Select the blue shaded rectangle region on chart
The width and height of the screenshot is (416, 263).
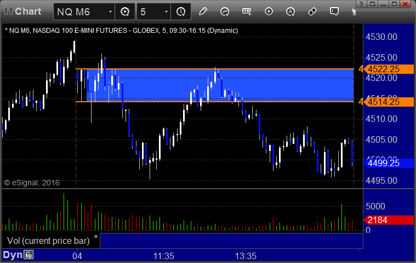coord(220,85)
